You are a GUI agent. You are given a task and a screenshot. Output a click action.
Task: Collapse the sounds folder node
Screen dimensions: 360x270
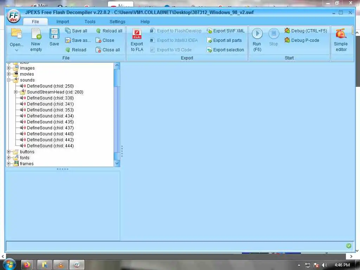point(9,80)
